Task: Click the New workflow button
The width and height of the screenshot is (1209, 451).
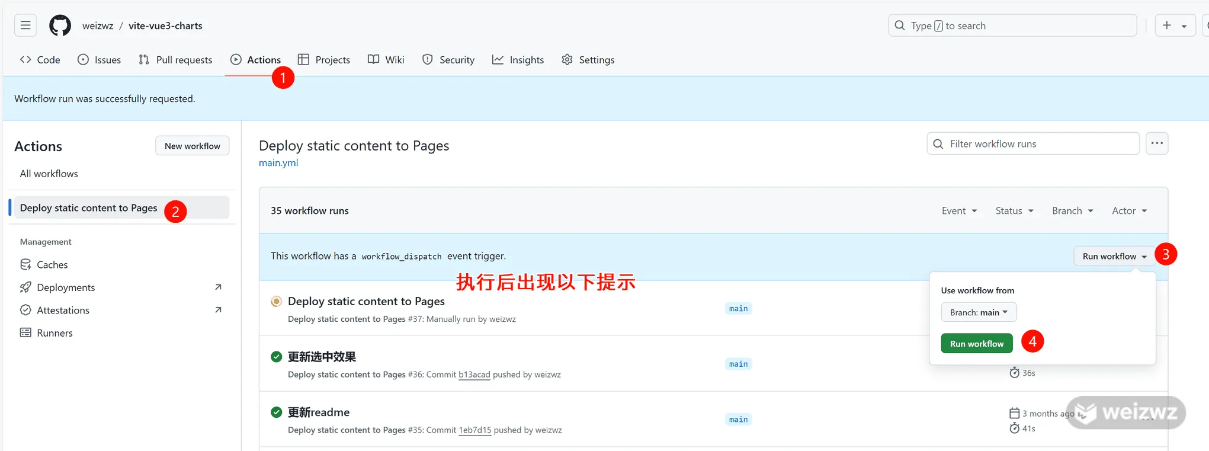Action: coord(193,146)
